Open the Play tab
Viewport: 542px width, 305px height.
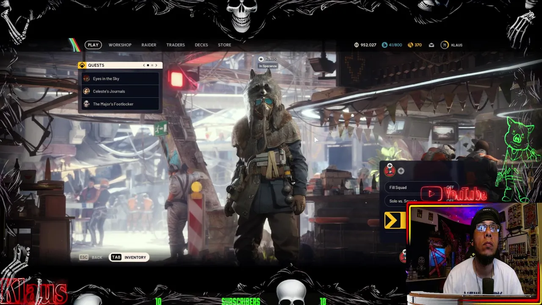click(93, 45)
